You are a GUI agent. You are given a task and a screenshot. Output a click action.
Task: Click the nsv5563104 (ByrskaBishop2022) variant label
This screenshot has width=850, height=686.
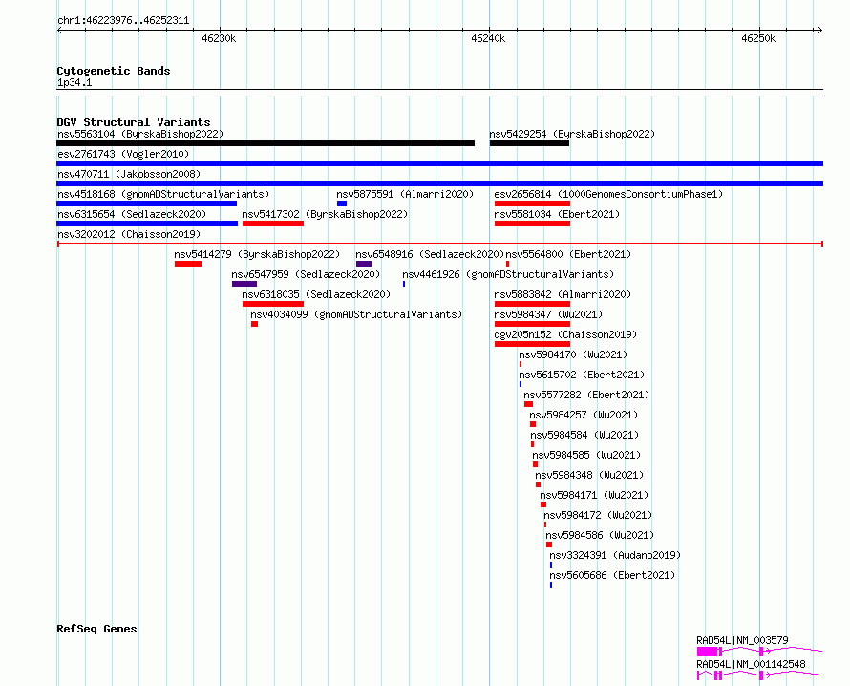140,134
